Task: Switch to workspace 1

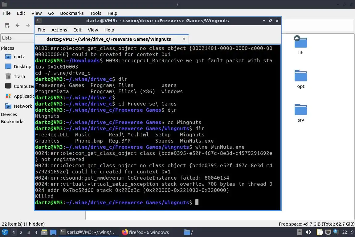Action: [14, 232]
